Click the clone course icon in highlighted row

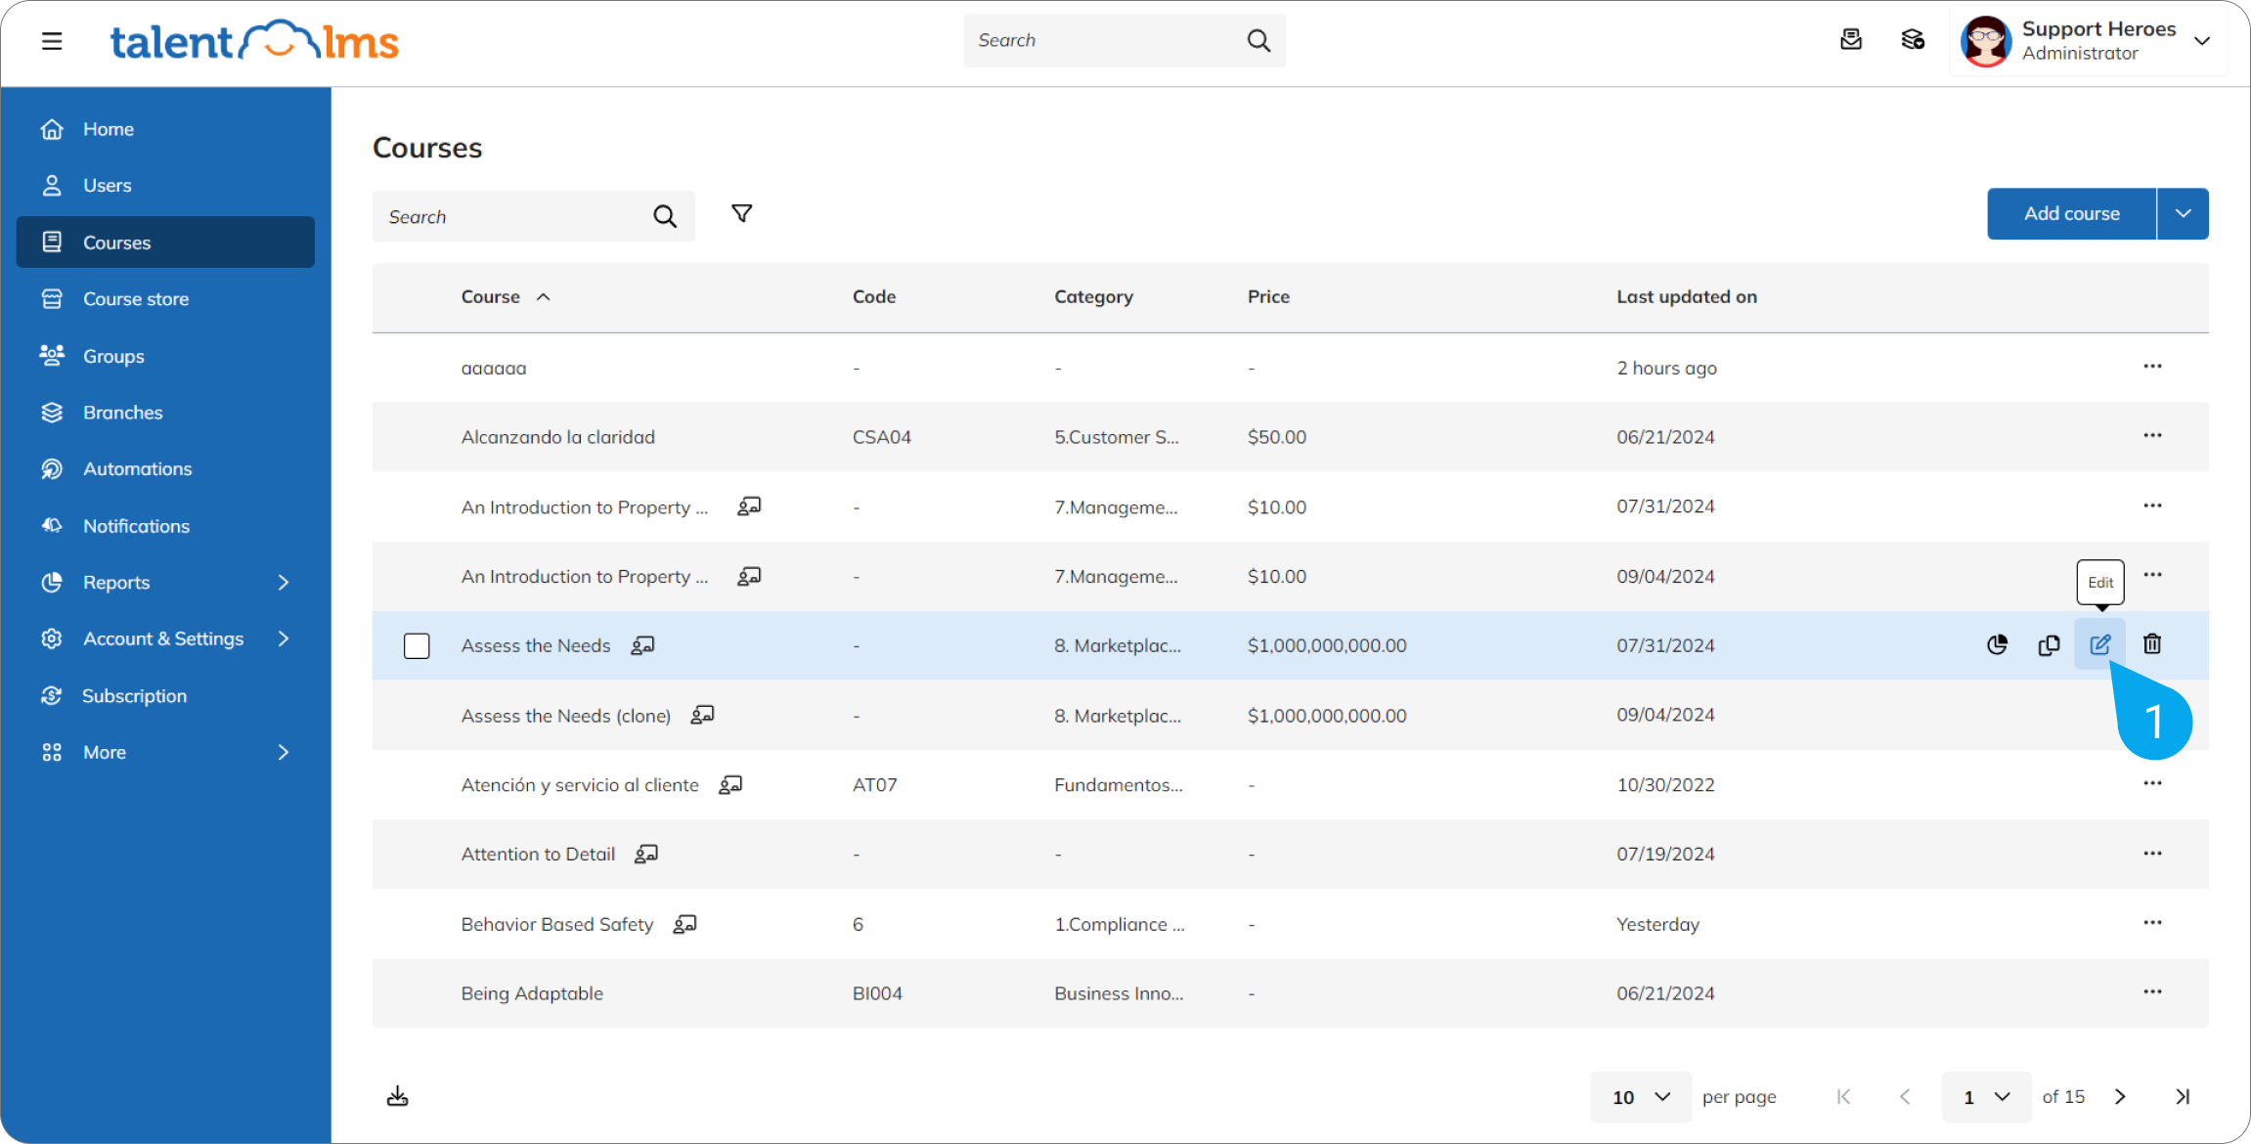tap(2049, 645)
